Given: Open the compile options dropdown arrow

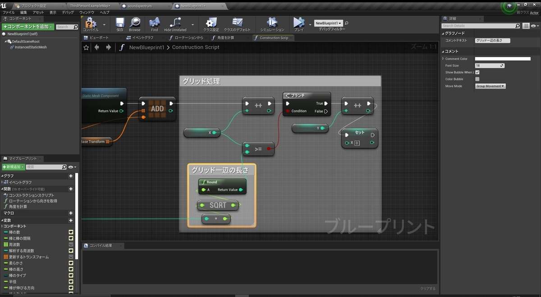Looking at the screenshot, I should point(105,25).
